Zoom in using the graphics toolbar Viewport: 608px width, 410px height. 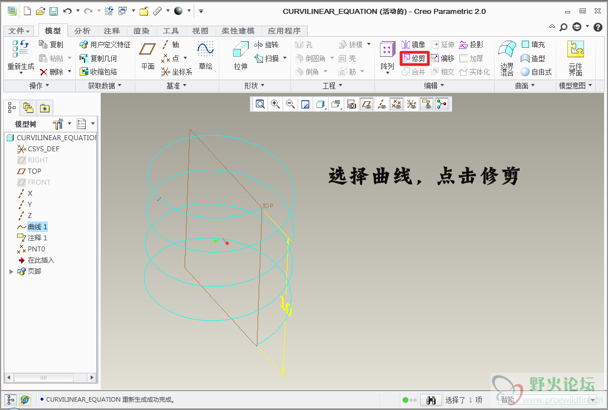[275, 104]
